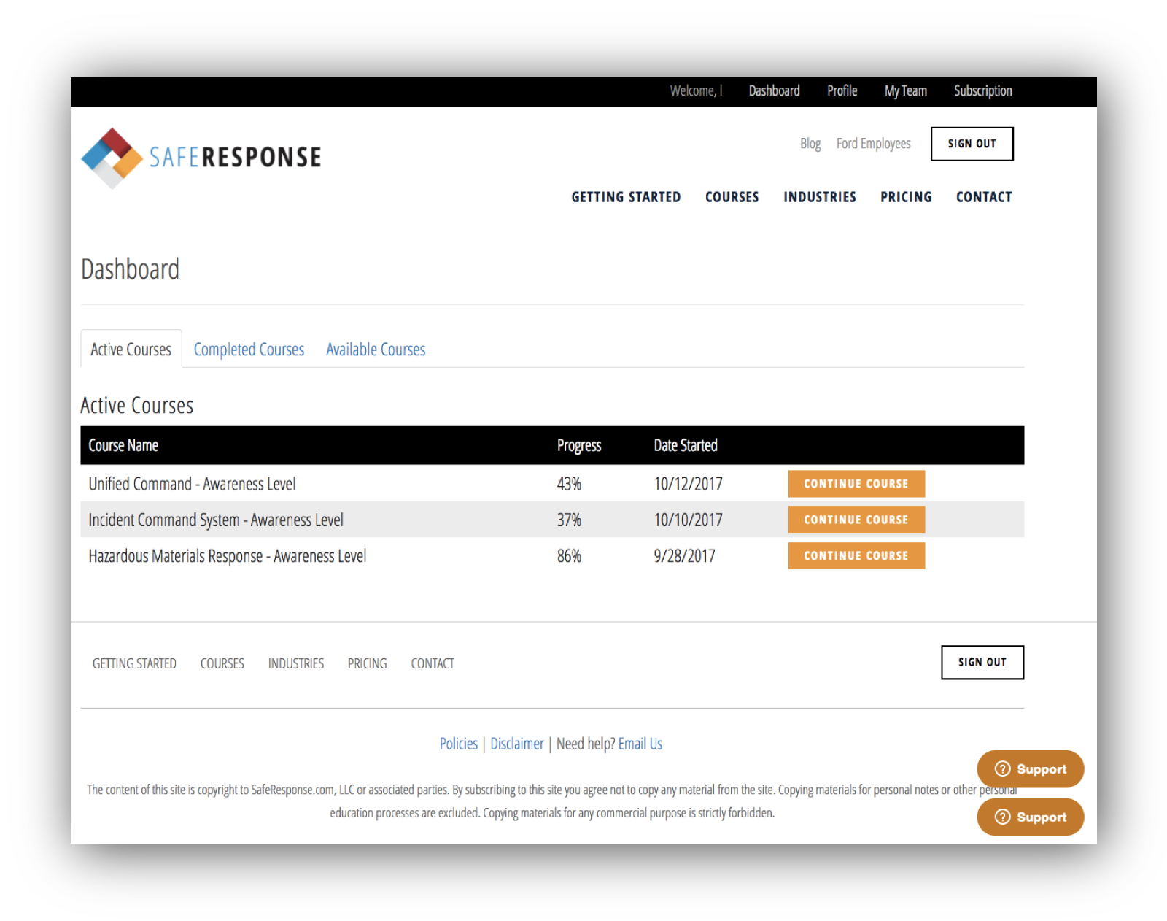Open the Blog link
Screen dimensions: 1167x921
coord(810,144)
